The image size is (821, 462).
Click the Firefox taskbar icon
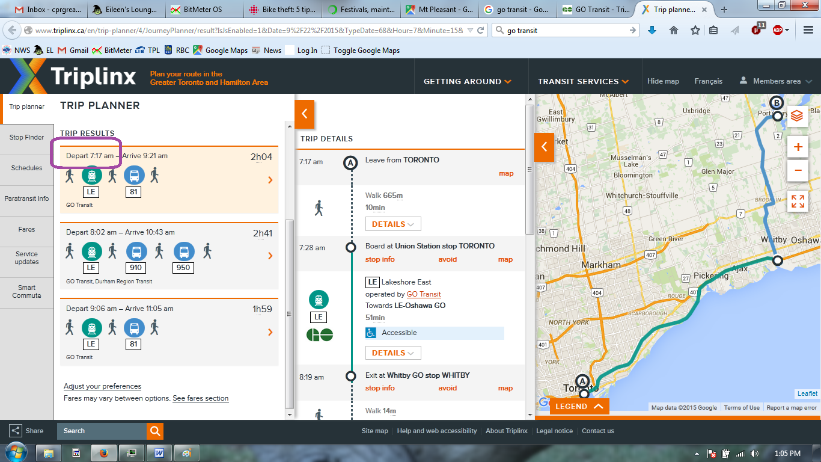coord(103,452)
